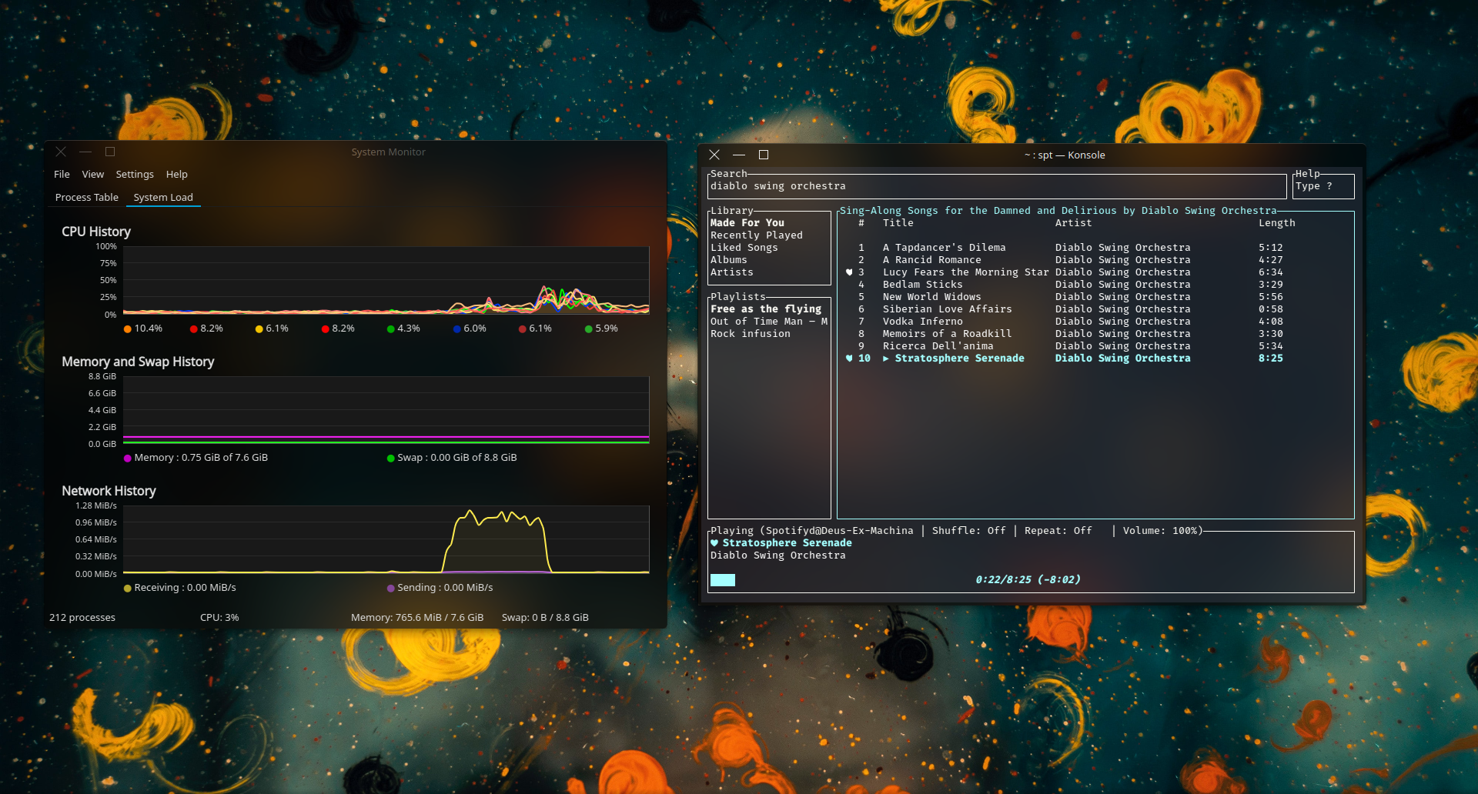Open Albums in Library
The image size is (1478, 794).
(729, 260)
